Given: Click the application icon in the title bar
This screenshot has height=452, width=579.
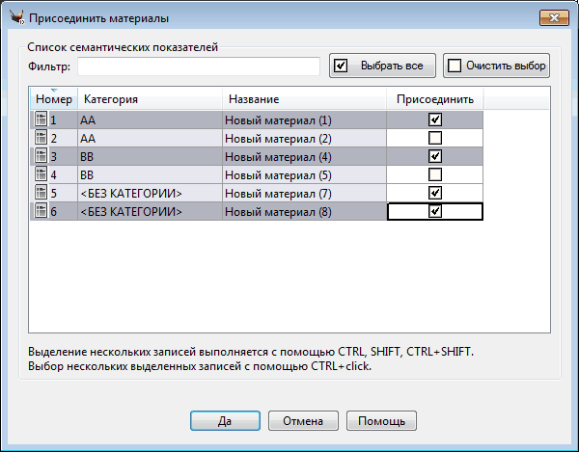Looking at the screenshot, I should click(14, 17).
